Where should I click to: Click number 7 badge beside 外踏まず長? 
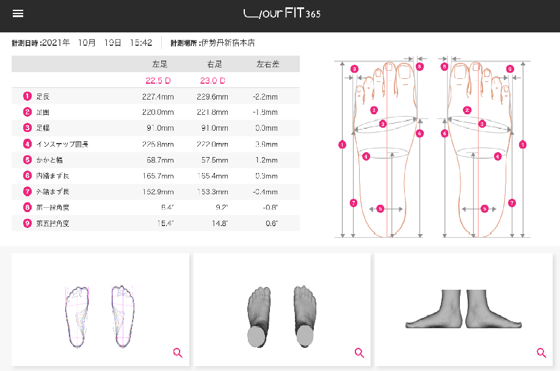point(27,191)
